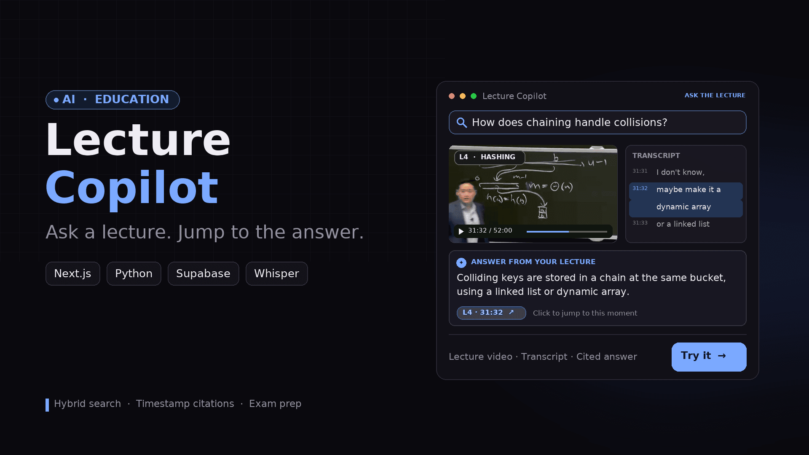Click the Supabase tag
This screenshot has width=809, height=455.
tap(203, 273)
